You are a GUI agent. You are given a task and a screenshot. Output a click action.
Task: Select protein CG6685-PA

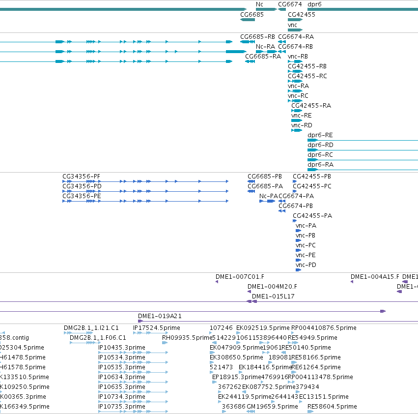tap(265, 186)
